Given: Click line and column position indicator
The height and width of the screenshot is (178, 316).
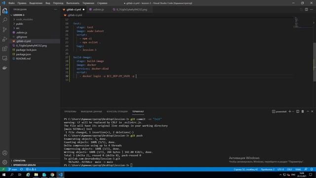Looking at the screenshot, I should (246, 169).
